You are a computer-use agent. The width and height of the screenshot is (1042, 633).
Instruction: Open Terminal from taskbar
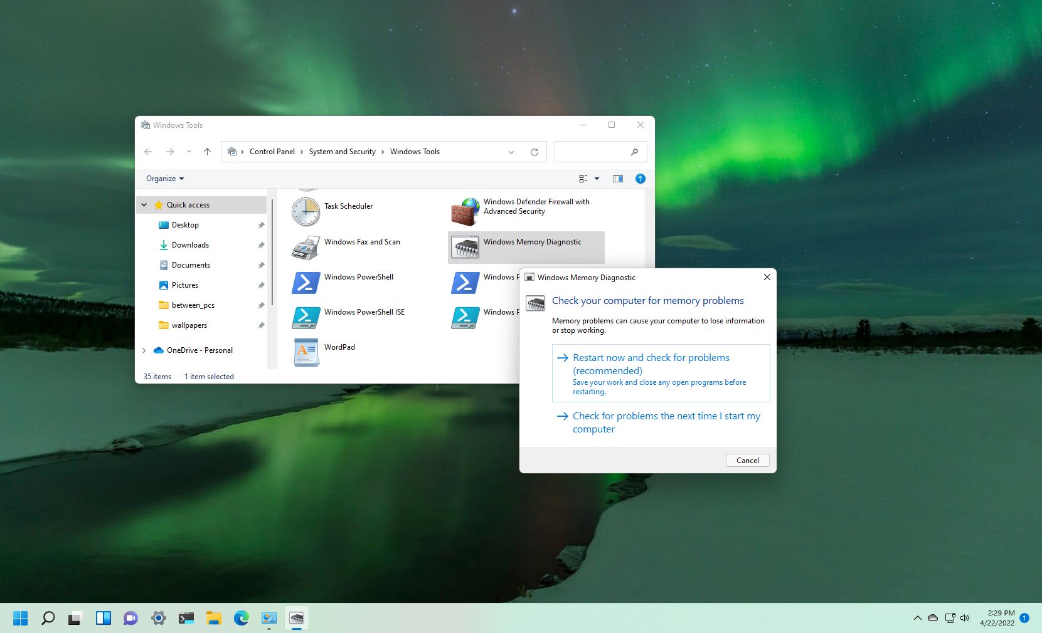click(186, 618)
